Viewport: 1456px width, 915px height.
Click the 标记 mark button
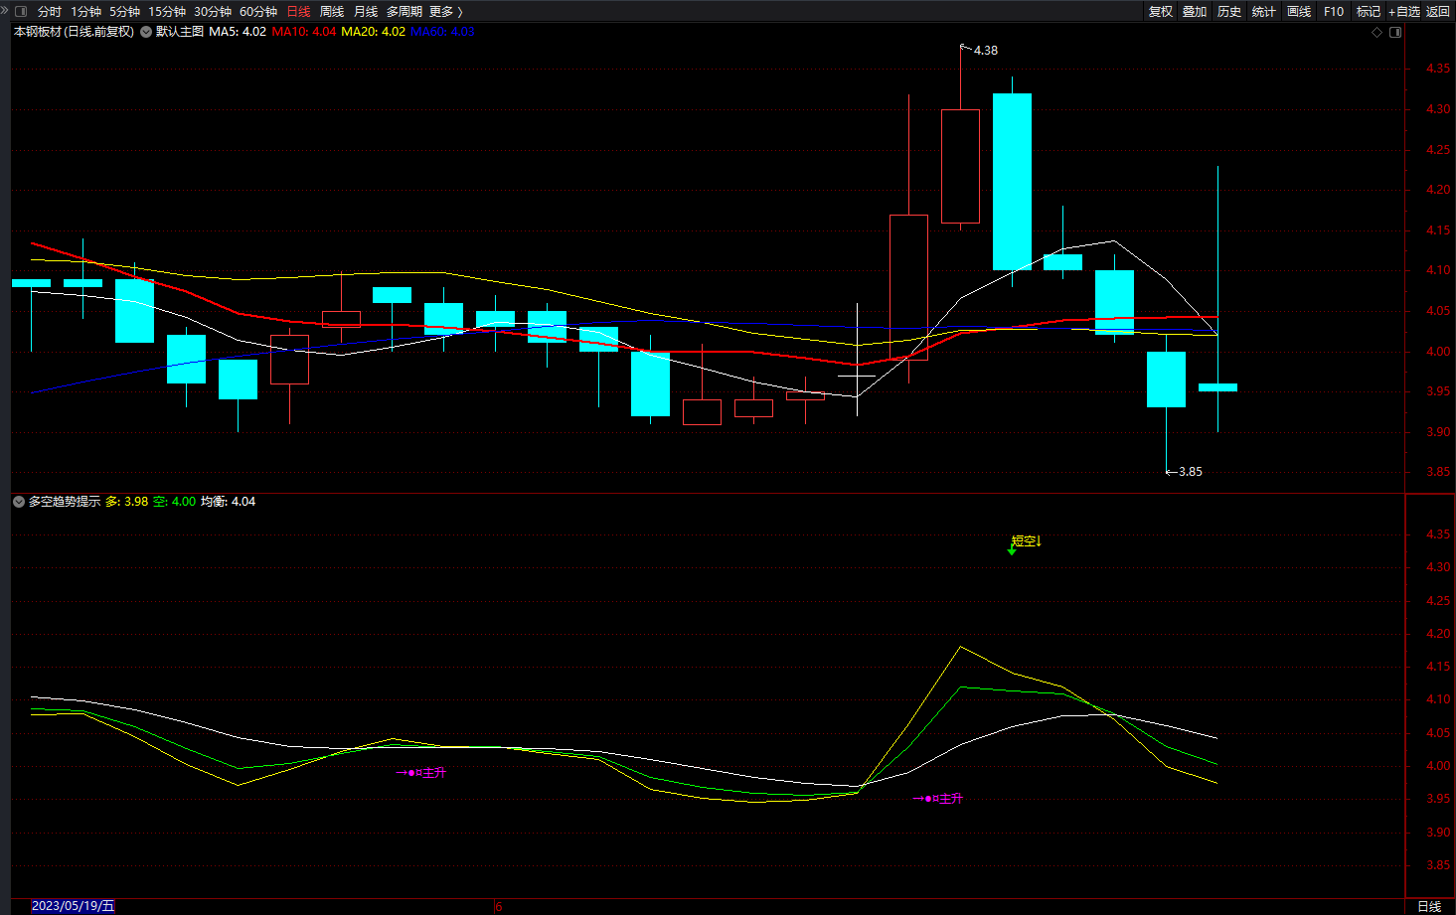1369,12
